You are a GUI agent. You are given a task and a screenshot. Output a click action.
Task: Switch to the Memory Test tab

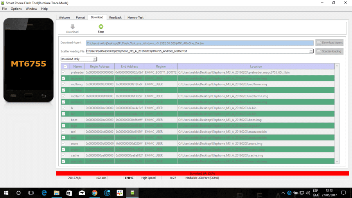point(135,18)
